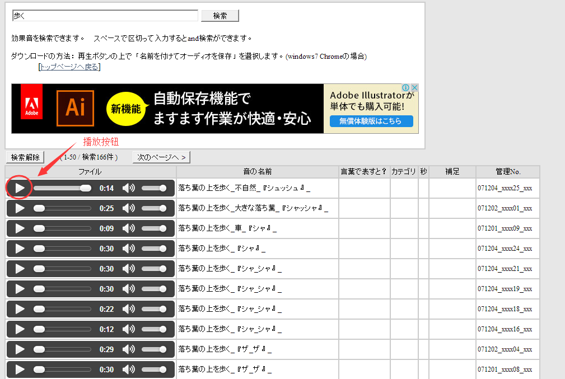565x379 pixels.
Task: Click the volume slider in row 071202_xxxx01_xxx
Action: click(x=154, y=208)
